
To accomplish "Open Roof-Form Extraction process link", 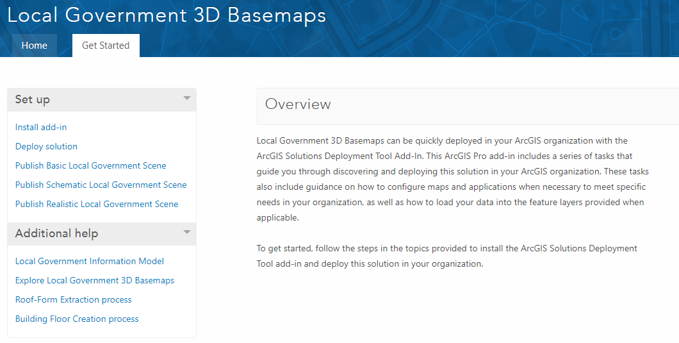I will click(73, 299).
